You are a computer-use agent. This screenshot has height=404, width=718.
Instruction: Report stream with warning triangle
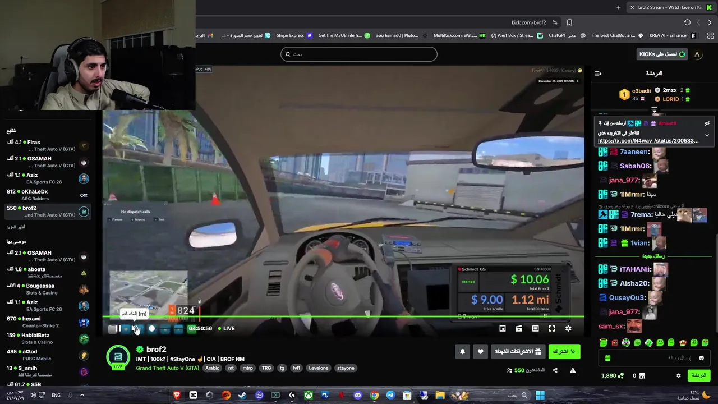[x=573, y=370]
